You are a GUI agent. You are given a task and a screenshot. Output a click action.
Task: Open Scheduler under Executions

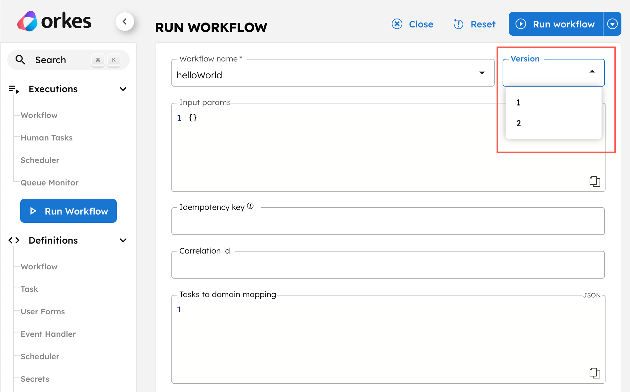(x=40, y=160)
